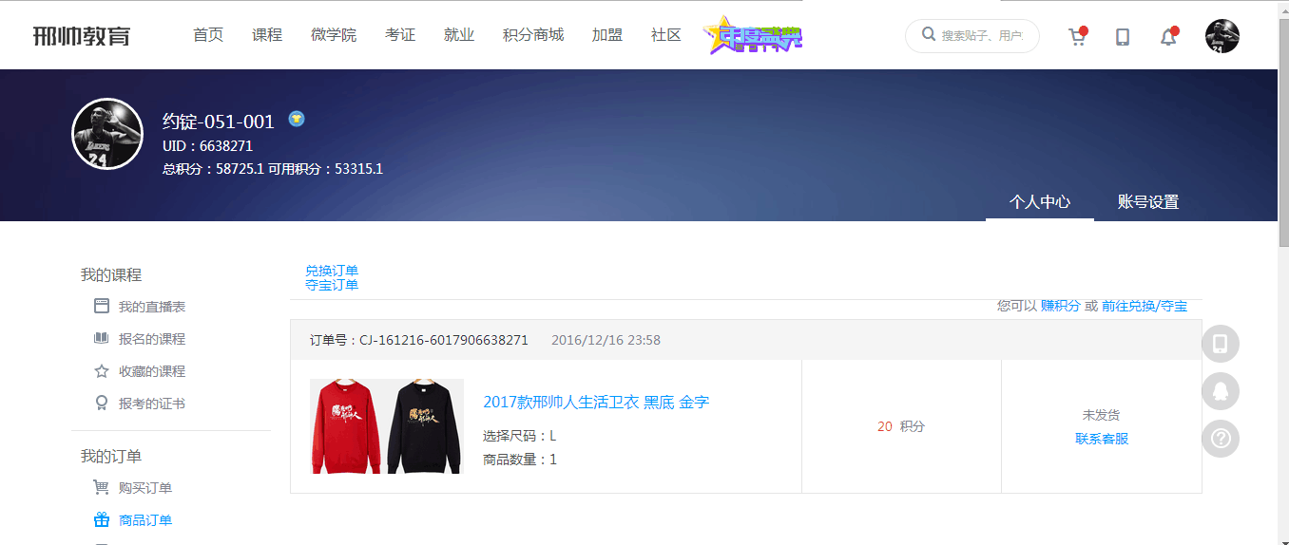Open the shopping cart icon
The height and width of the screenshot is (545, 1289).
tap(1076, 37)
